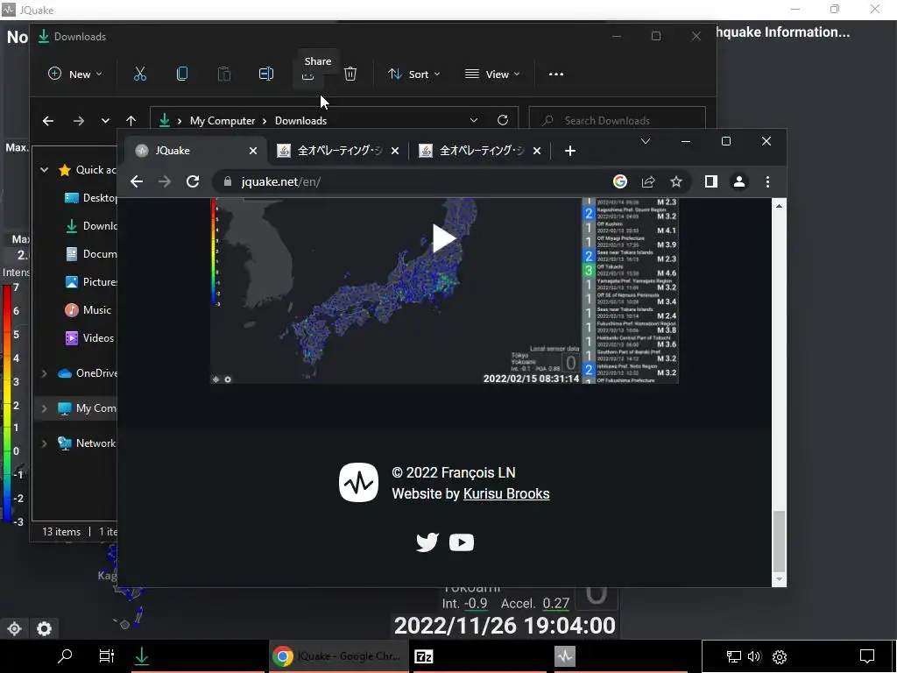Open Windows settings gear in system tray
Screen dimensions: 897x673
click(780, 656)
